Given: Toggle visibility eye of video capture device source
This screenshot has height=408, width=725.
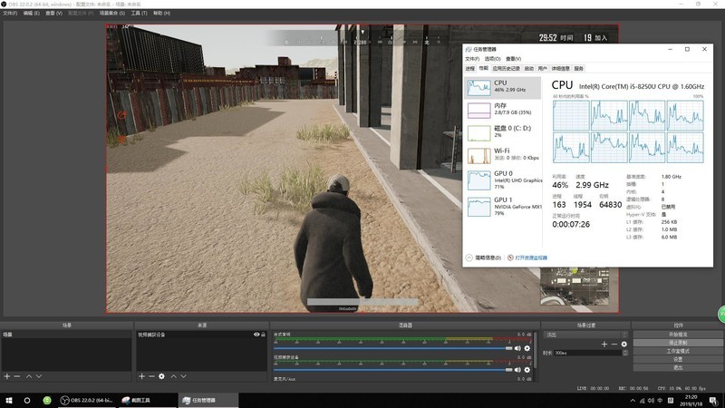Looking at the screenshot, I should [256, 335].
